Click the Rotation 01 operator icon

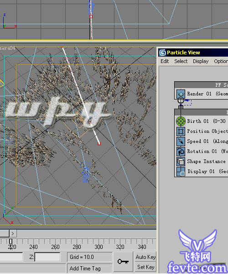point(181,151)
